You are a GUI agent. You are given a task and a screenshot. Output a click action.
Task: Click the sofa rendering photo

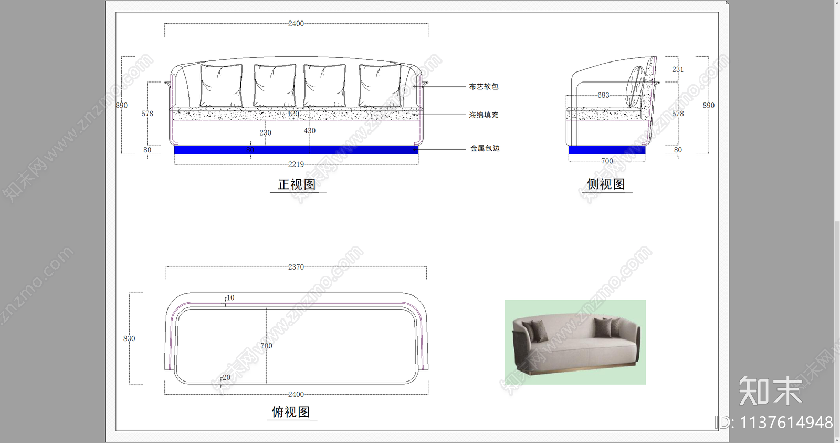coord(575,342)
